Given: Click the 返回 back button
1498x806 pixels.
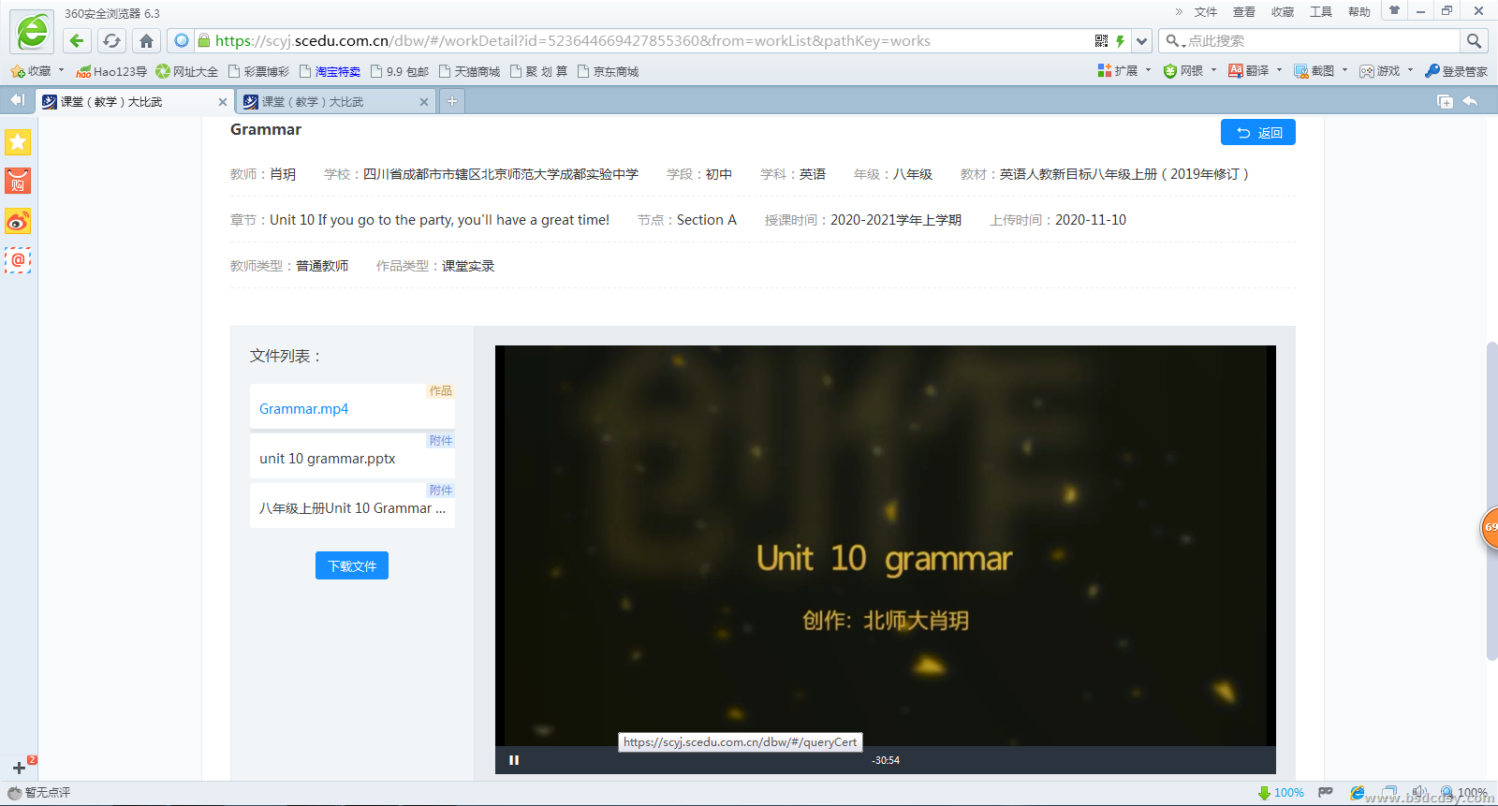Looking at the screenshot, I should point(1257,133).
